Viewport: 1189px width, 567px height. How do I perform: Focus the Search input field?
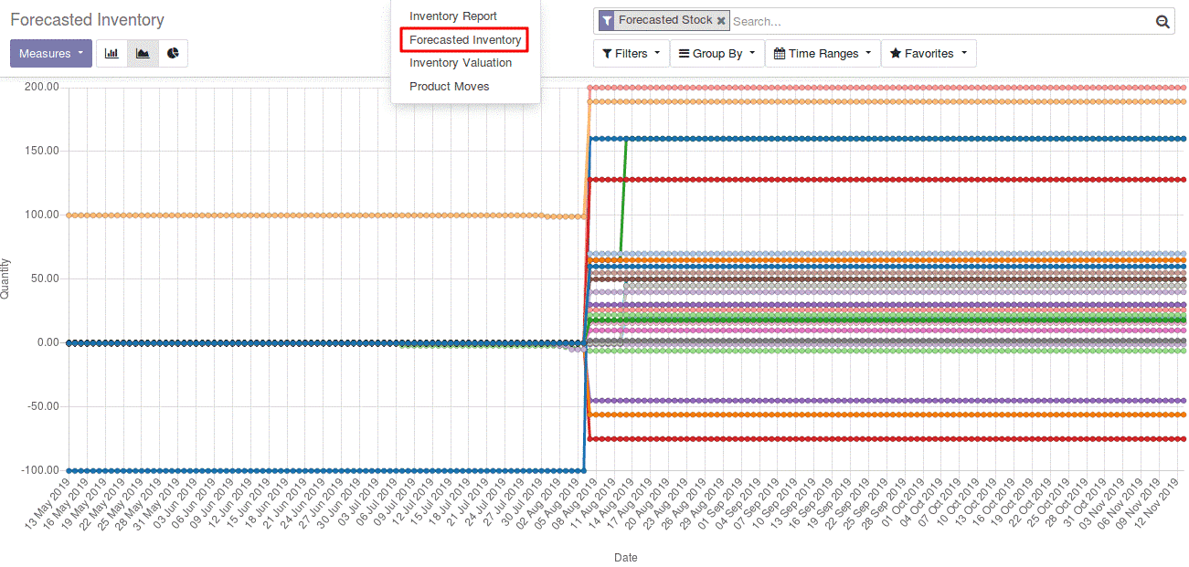pos(941,21)
